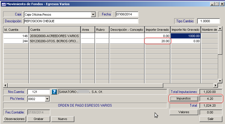Click the Cuenta column header
The height and width of the screenshot is (124, 225).
click(55, 30)
